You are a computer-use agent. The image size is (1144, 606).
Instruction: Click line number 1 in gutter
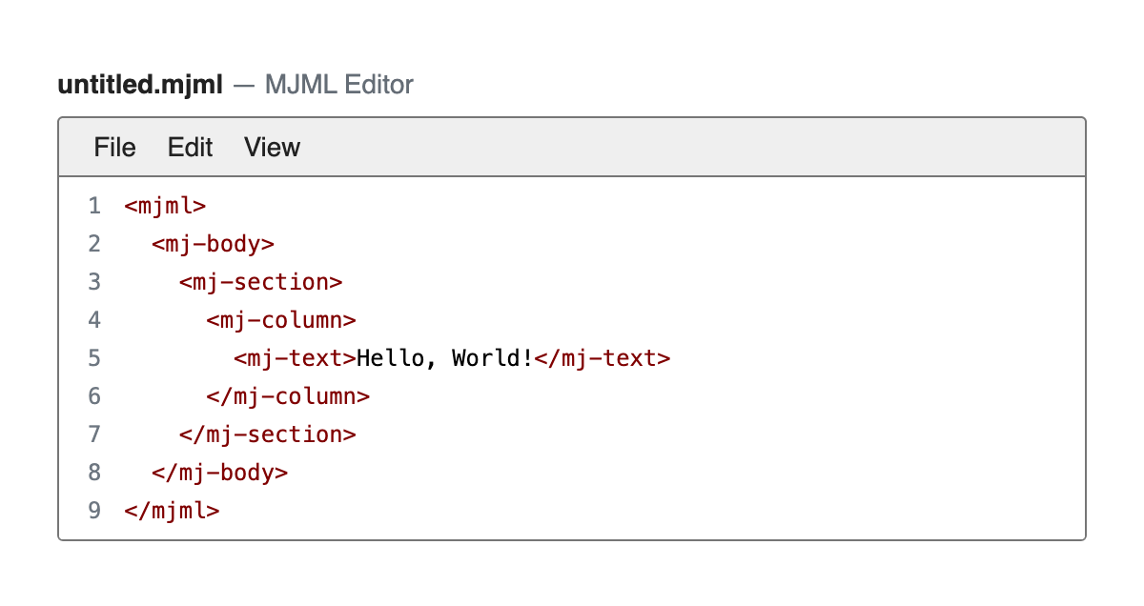[x=93, y=206]
